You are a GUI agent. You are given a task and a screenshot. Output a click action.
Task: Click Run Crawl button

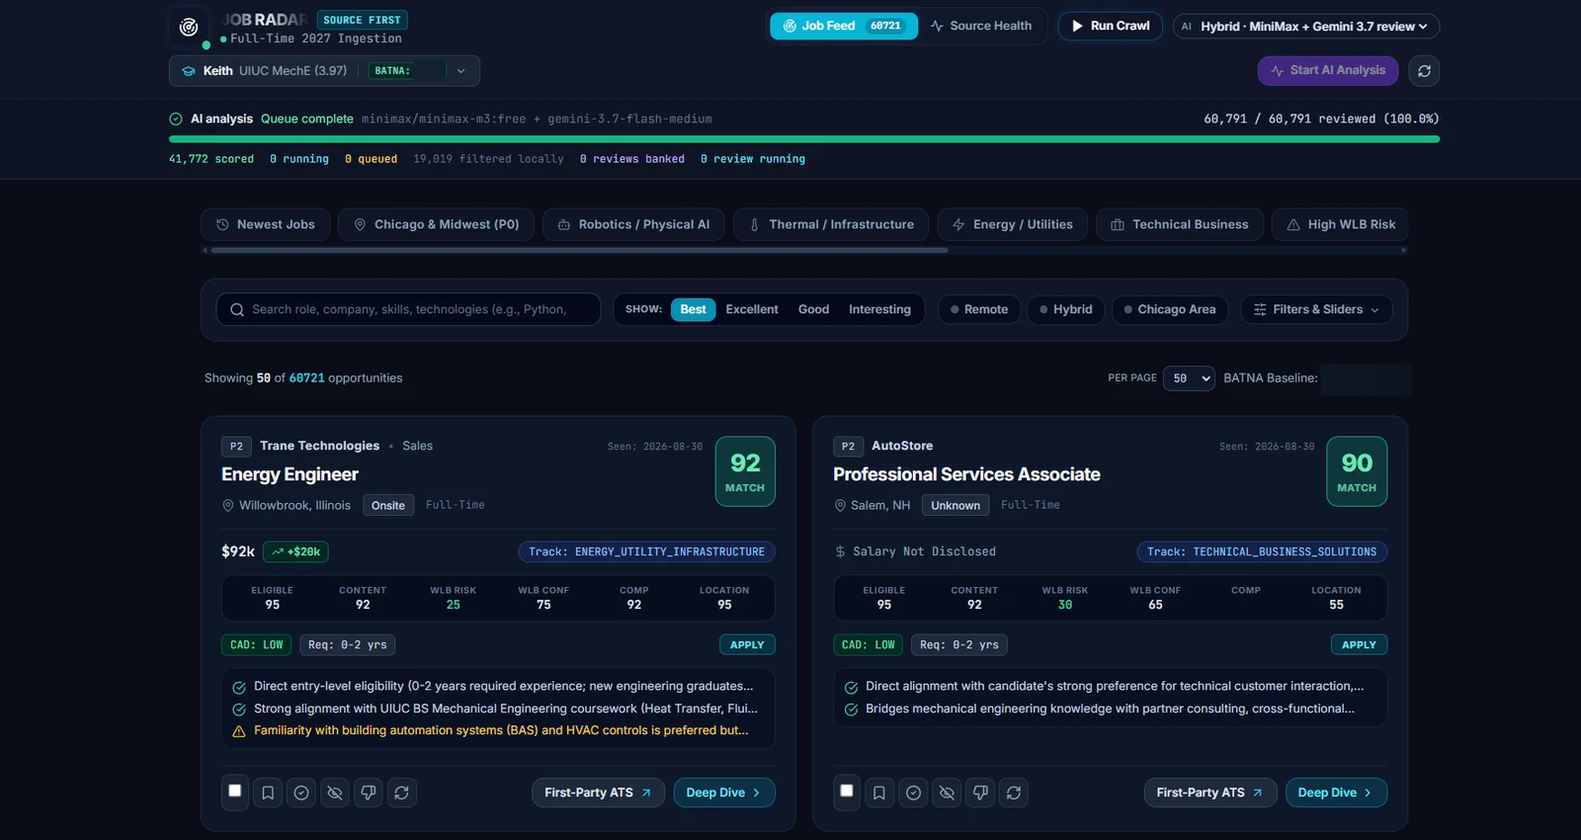click(1110, 26)
